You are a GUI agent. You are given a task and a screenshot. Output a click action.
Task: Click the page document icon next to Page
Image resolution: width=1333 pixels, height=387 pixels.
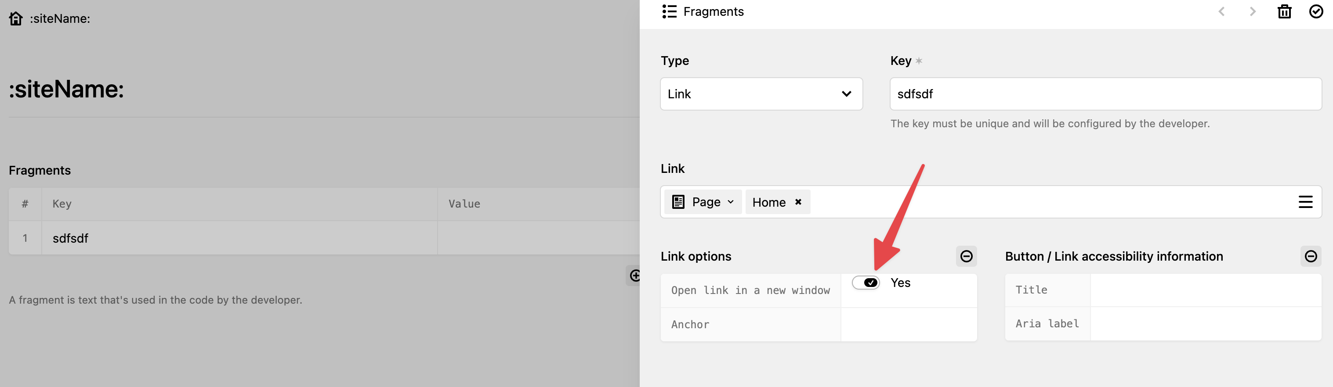click(678, 201)
